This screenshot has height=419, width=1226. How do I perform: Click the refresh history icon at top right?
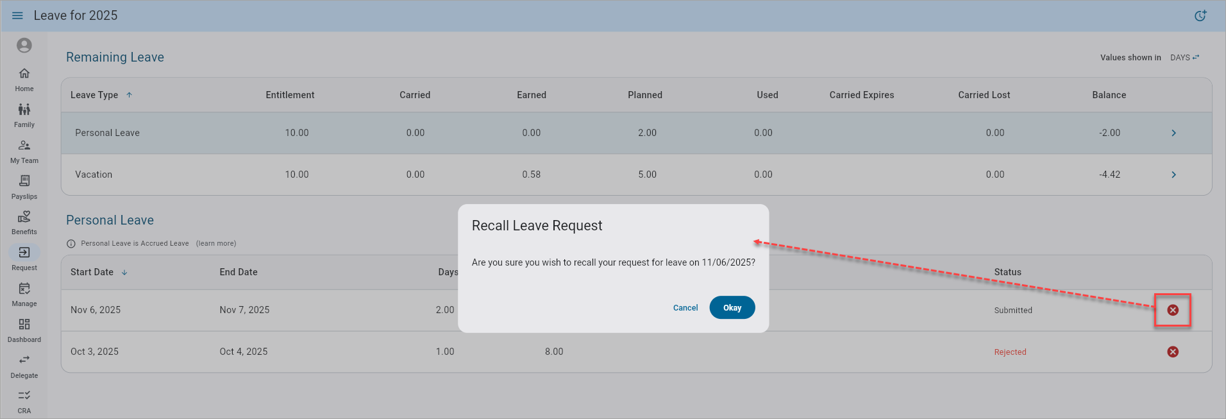(x=1200, y=15)
